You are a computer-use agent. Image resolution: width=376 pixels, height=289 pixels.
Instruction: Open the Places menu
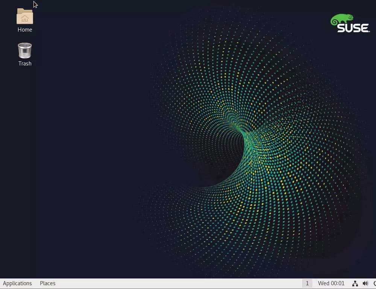48,283
